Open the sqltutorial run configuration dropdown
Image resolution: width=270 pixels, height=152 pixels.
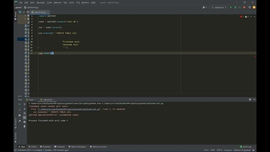[x=219, y=8]
